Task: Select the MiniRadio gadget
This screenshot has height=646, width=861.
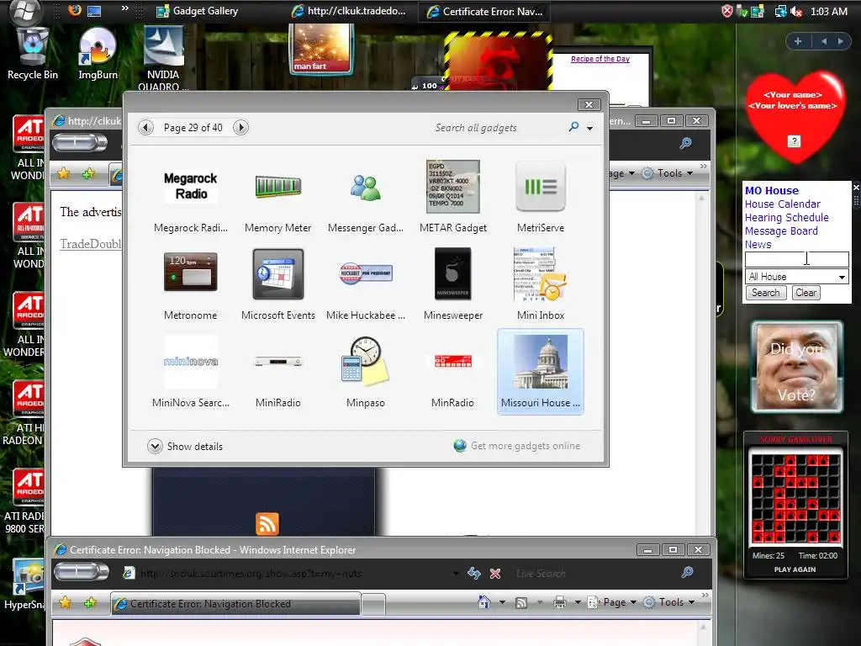Action: 277,371
